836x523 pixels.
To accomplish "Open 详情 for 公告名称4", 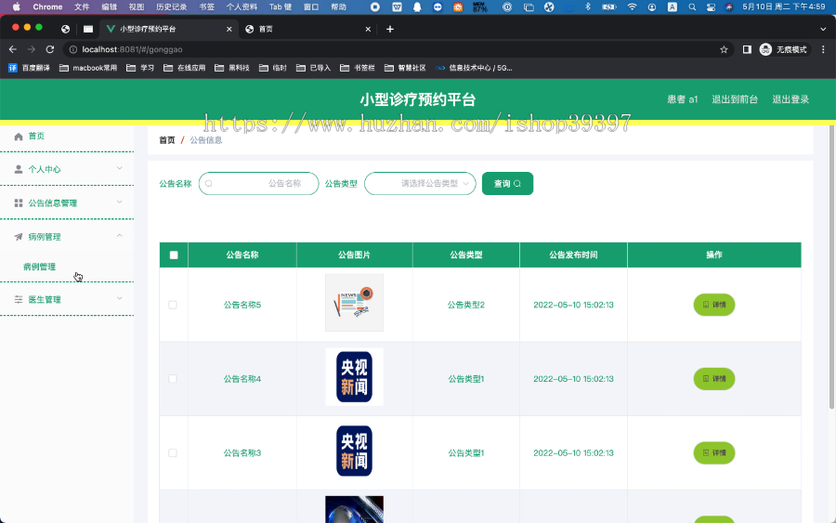I will pyautogui.click(x=714, y=379).
